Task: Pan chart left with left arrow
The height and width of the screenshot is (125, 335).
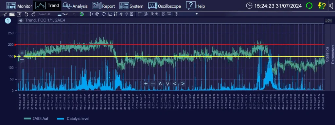Action: 175,84
